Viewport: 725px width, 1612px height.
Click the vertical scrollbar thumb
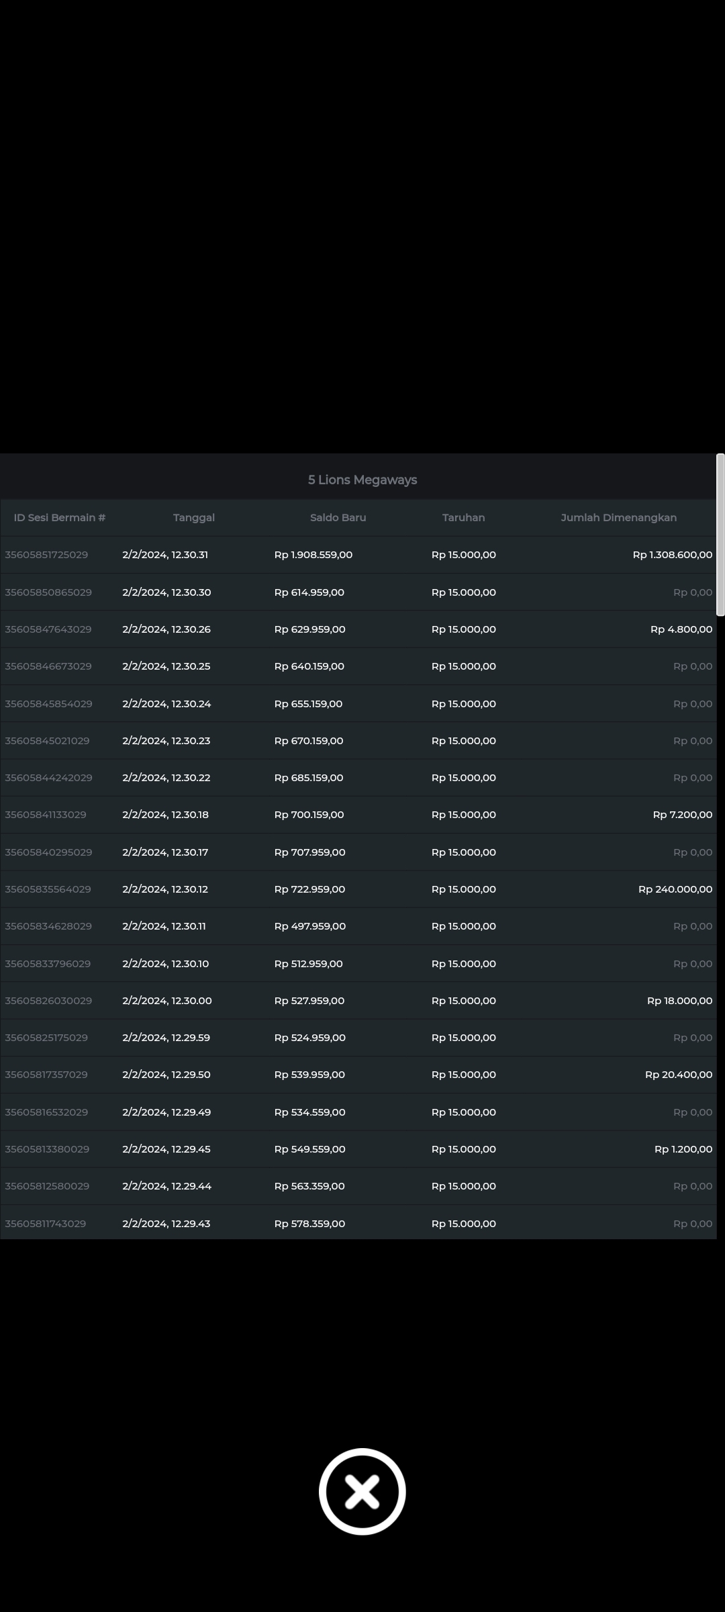(x=720, y=535)
